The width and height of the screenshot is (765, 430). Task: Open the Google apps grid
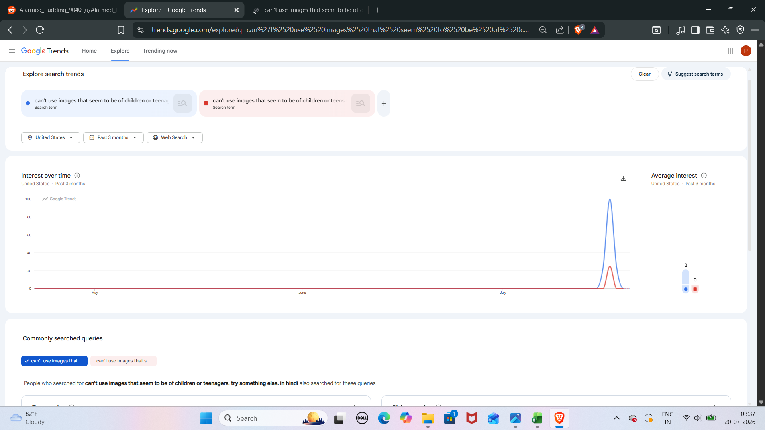[730, 51]
